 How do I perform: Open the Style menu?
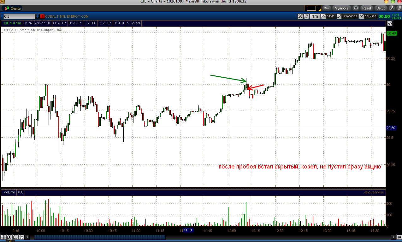(x=328, y=16)
